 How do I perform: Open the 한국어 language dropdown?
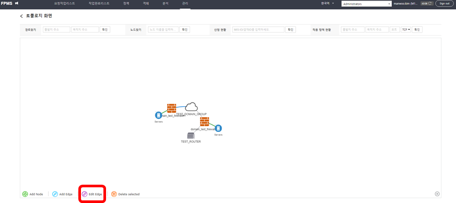[328, 4]
